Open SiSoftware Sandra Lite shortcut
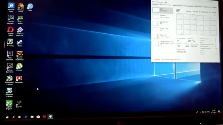This screenshot has width=223, height=125. click(x=20, y=32)
